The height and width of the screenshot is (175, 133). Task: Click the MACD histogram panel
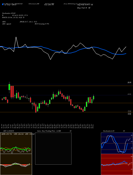pos(16,164)
